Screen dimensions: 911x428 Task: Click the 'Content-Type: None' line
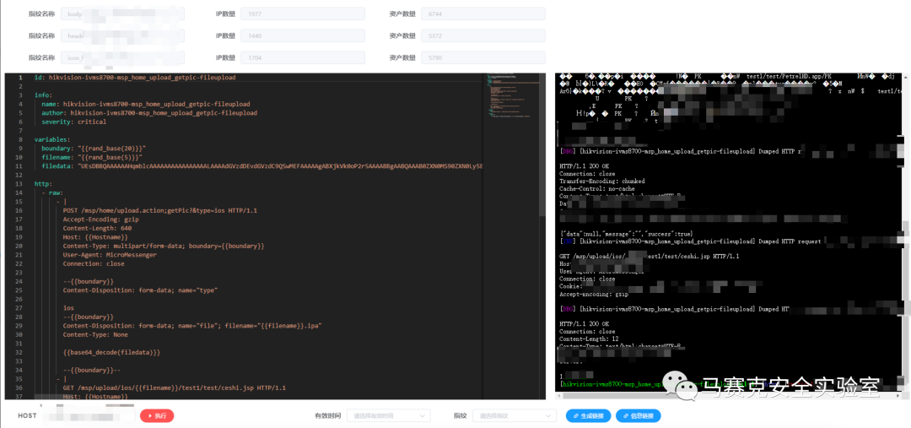[x=95, y=334]
